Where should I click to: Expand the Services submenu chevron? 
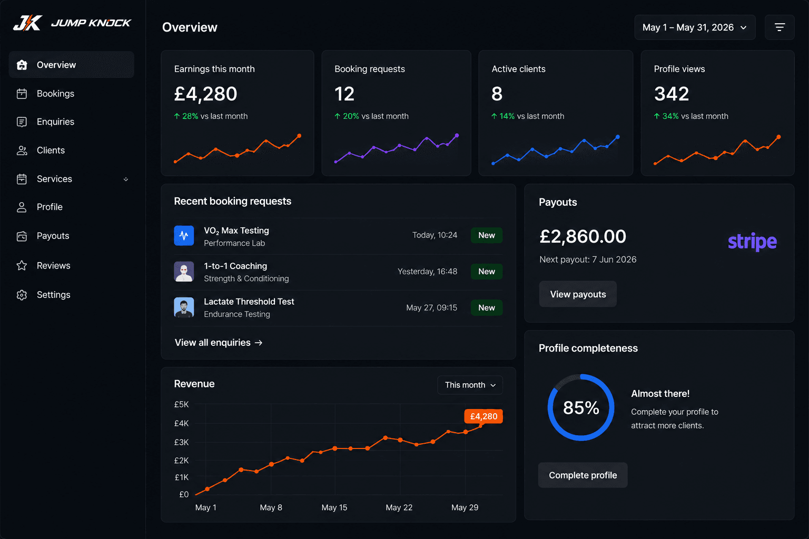tap(126, 179)
